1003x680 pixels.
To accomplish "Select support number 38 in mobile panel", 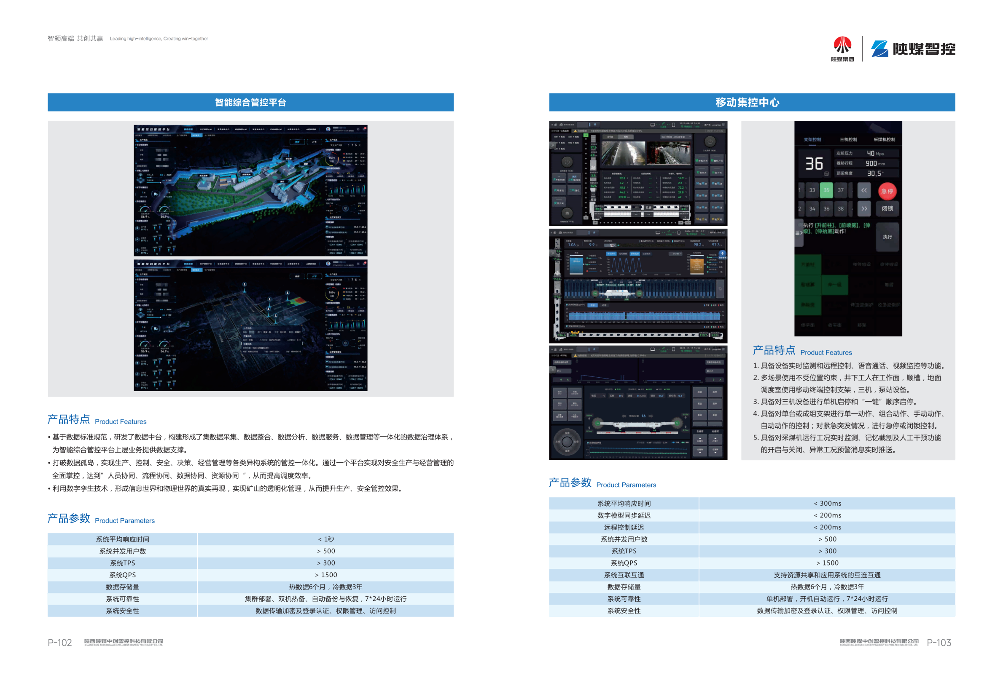I will (x=840, y=208).
